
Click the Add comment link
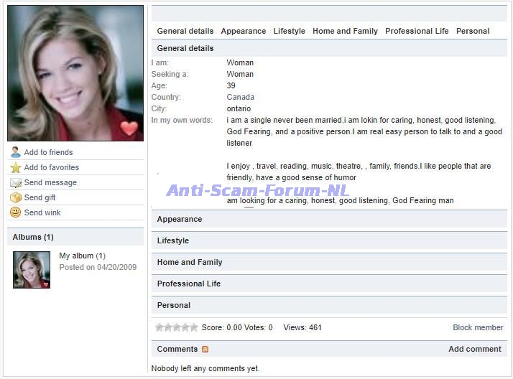pos(474,349)
